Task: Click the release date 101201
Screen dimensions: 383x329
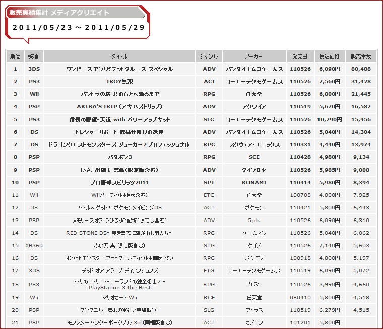Action: click(x=300, y=322)
